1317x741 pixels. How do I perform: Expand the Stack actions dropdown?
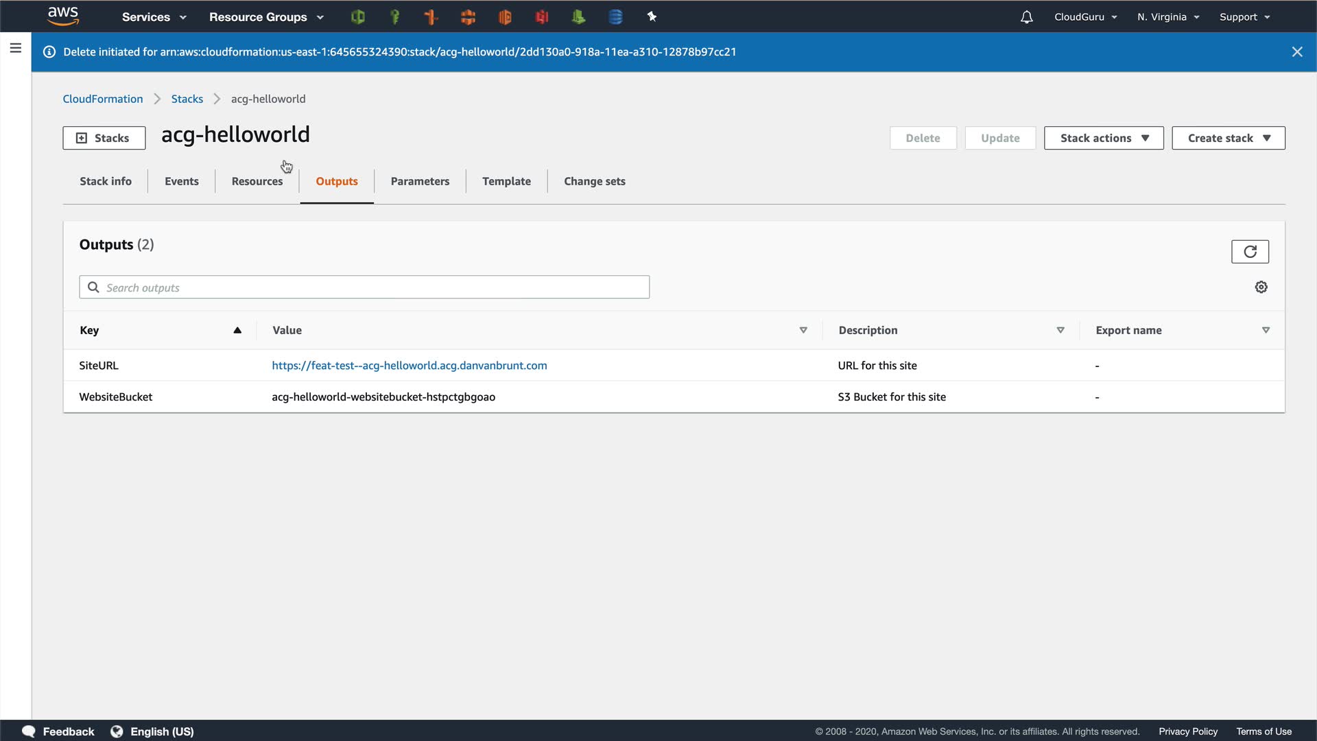coord(1104,138)
